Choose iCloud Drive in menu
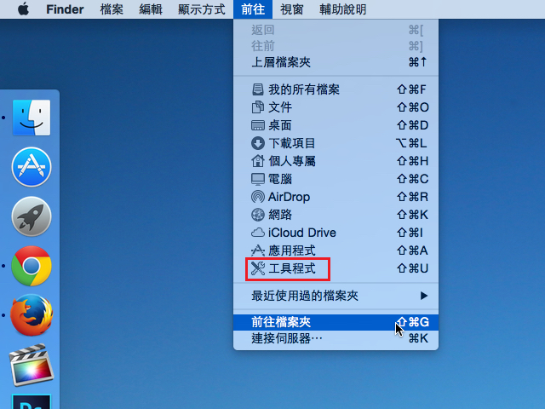This screenshot has width=545, height=409. pos(301,233)
